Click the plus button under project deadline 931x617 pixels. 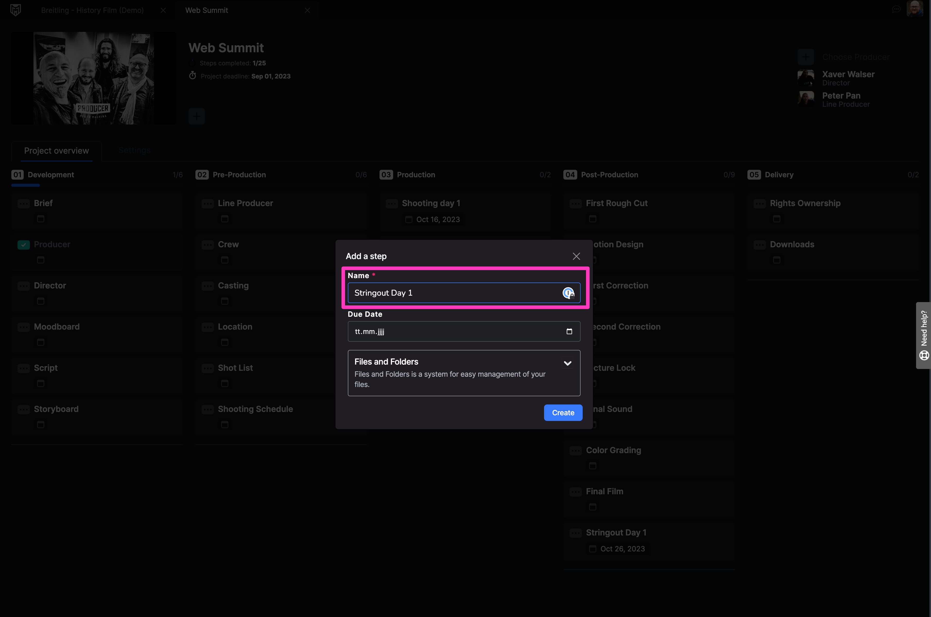196,116
